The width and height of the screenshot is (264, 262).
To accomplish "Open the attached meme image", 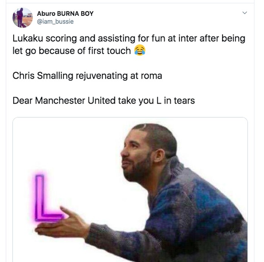I will pos(130,189).
